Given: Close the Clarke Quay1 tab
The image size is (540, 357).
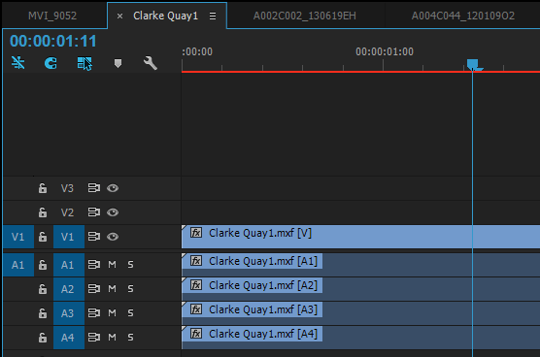Looking at the screenshot, I should coord(119,16).
